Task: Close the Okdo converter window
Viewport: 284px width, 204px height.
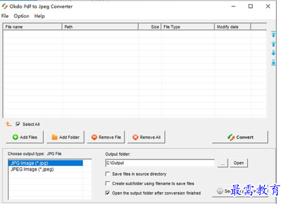Action: pos(268,6)
